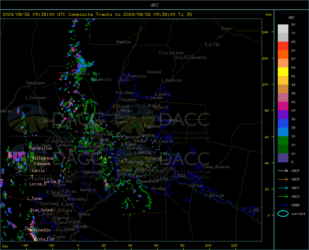The height and width of the screenshot is (250, 309).
Task: Click the L_Dormida label
Action: 214,195
